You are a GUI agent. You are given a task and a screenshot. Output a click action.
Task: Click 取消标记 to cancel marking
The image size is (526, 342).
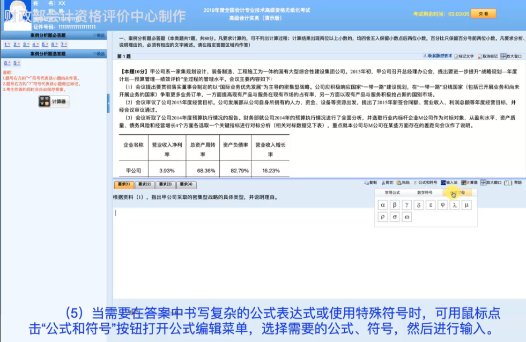(x=490, y=55)
